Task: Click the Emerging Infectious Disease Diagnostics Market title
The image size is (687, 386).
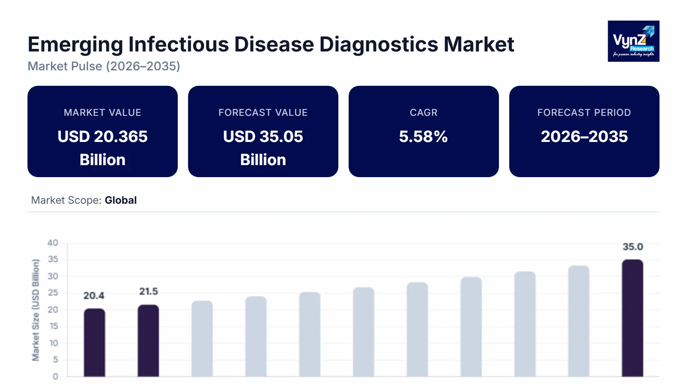Action: [x=271, y=44]
